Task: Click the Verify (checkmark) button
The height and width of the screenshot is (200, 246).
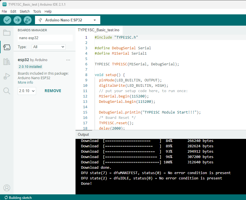Action: pyautogui.click(x=7, y=20)
